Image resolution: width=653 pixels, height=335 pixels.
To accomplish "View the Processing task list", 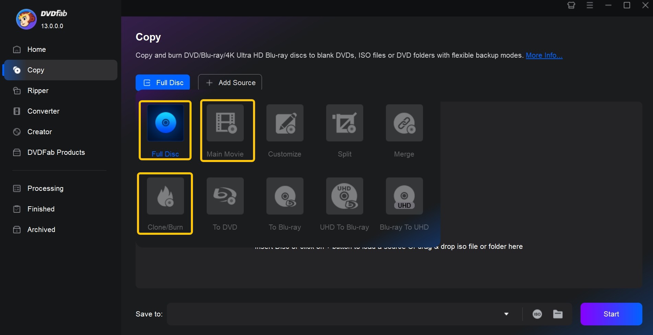I will pos(60,188).
